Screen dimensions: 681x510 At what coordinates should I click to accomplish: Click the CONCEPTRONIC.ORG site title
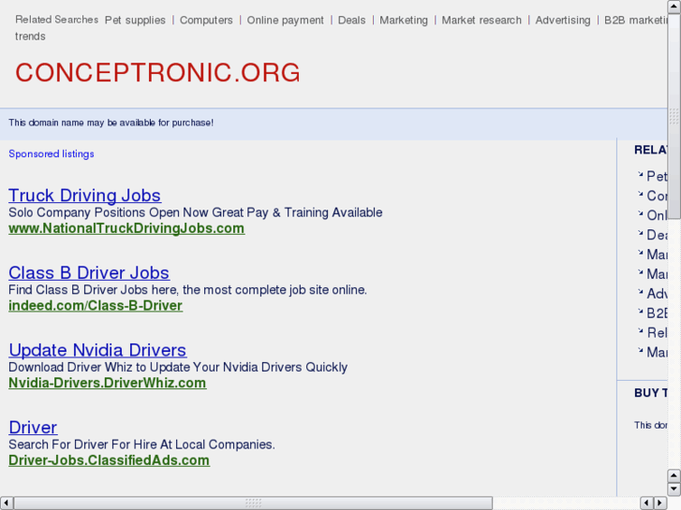click(x=157, y=72)
